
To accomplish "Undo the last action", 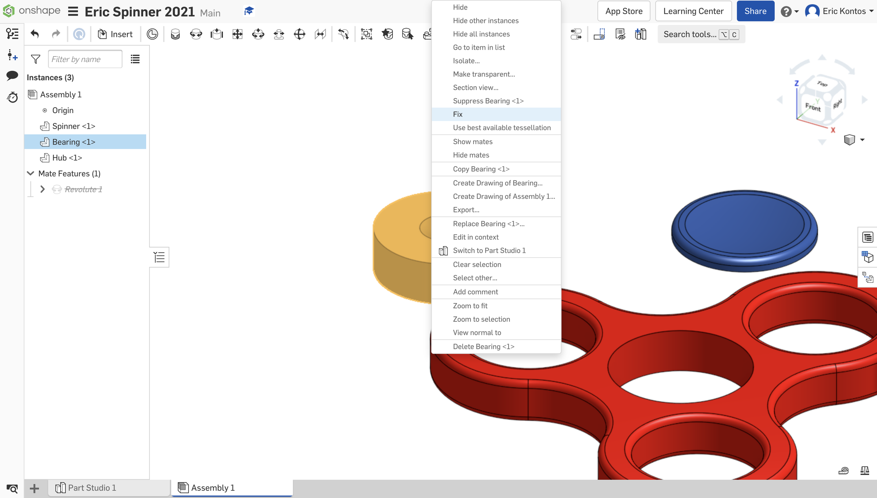I will [x=34, y=34].
